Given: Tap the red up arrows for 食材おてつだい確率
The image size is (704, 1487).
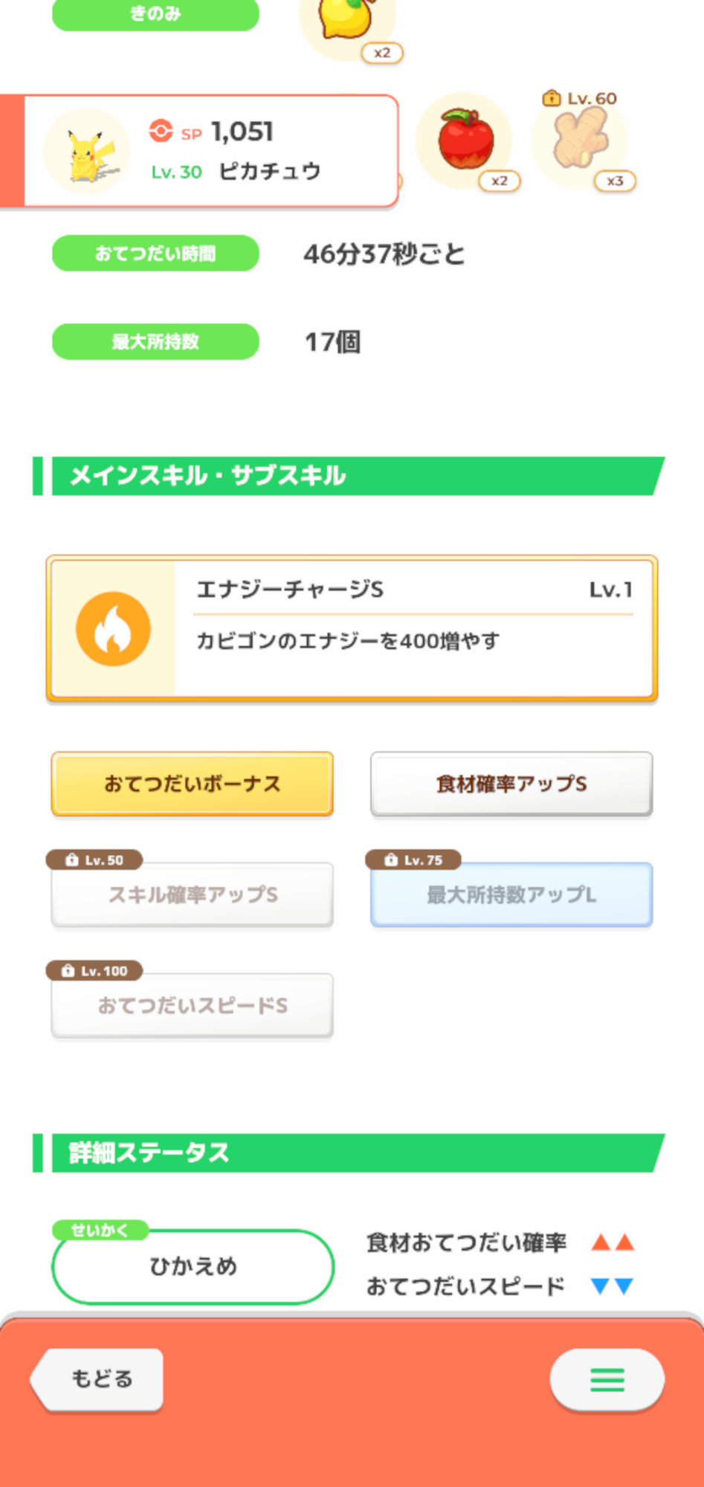Looking at the screenshot, I should coord(613,1242).
